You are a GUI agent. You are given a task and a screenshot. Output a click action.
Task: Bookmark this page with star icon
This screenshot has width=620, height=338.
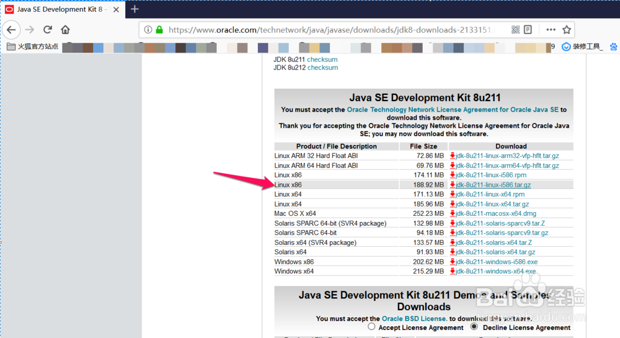(567, 30)
